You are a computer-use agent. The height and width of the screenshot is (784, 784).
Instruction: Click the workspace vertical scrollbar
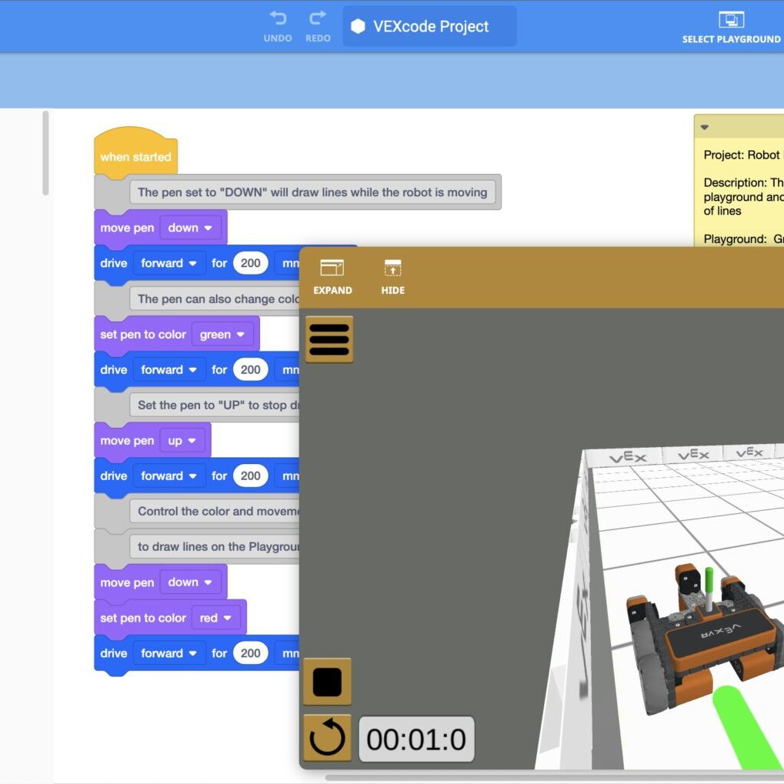[x=45, y=152]
